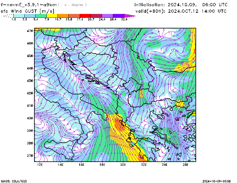This screenshot has height=183, width=237.
Task: Click the red legend swatch (17.1–20.7)
Action: pos(85,16)
